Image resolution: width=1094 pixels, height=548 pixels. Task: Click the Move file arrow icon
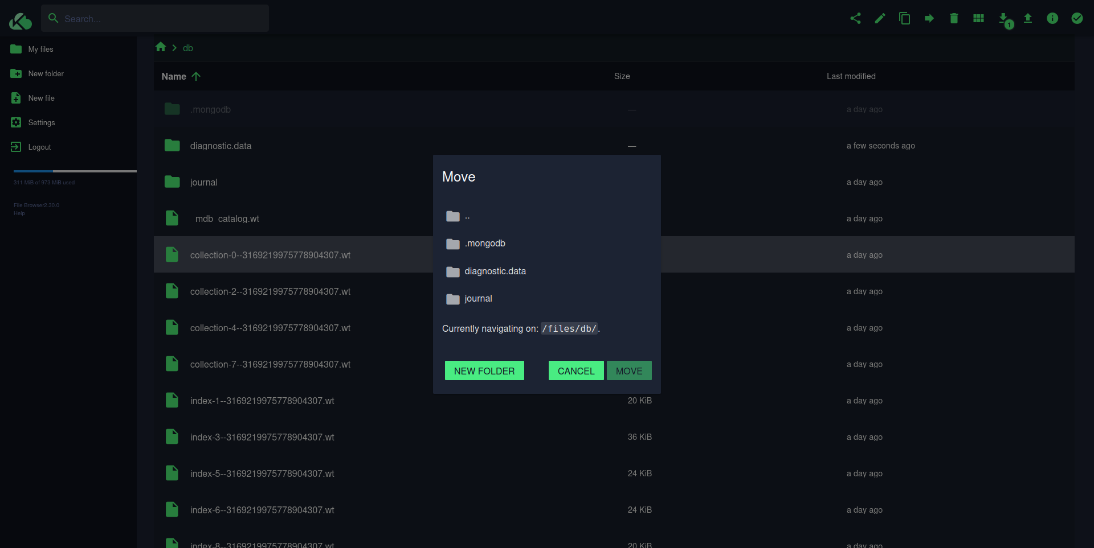(929, 18)
